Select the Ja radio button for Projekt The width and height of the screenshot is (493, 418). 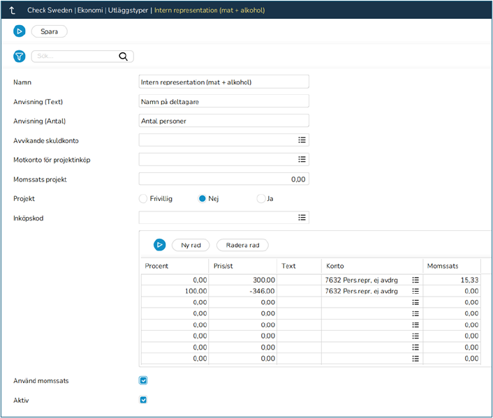pos(261,198)
